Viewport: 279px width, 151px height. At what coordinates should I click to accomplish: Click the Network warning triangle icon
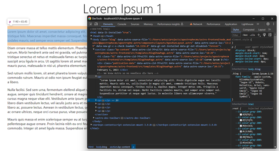click(191, 24)
